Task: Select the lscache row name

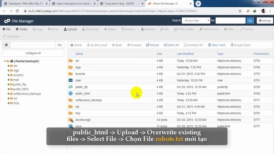Action: [x=80, y=74]
